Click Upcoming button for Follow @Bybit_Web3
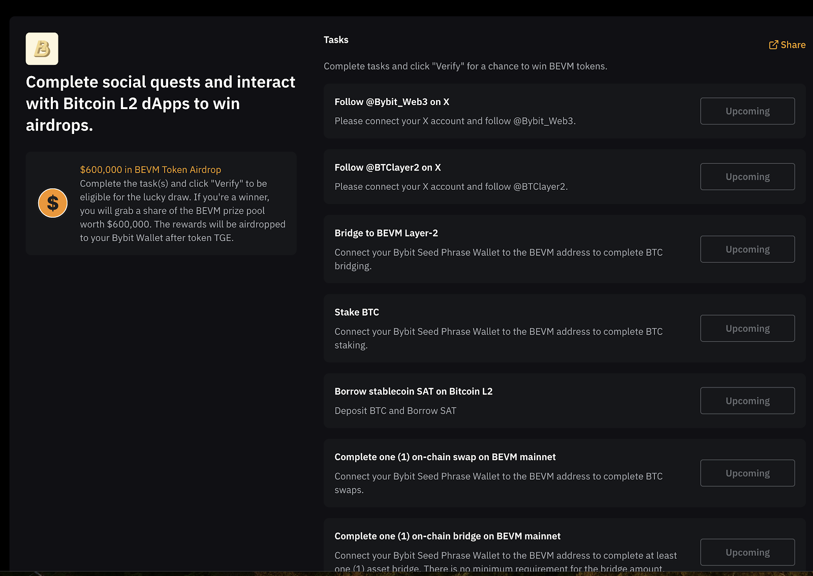The height and width of the screenshot is (576, 813). 747,111
